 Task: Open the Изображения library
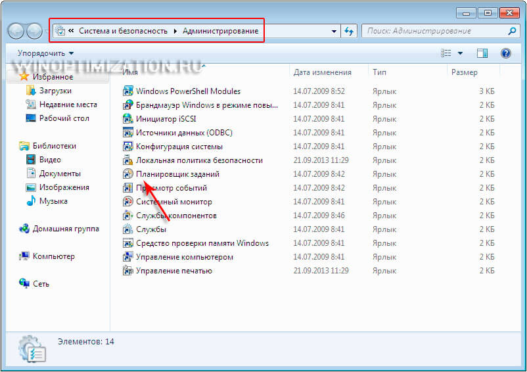(64, 187)
